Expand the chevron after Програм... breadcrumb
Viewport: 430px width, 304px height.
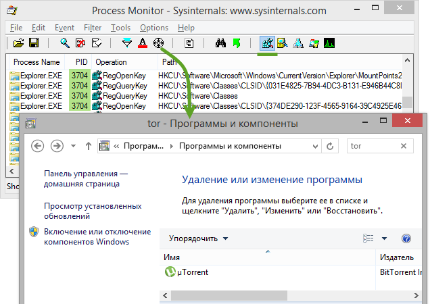tap(172, 146)
